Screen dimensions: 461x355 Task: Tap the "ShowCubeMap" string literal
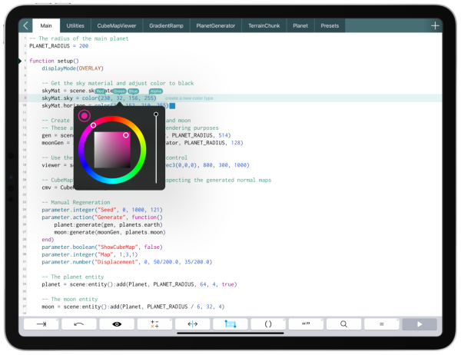pyautogui.click(x=118, y=247)
